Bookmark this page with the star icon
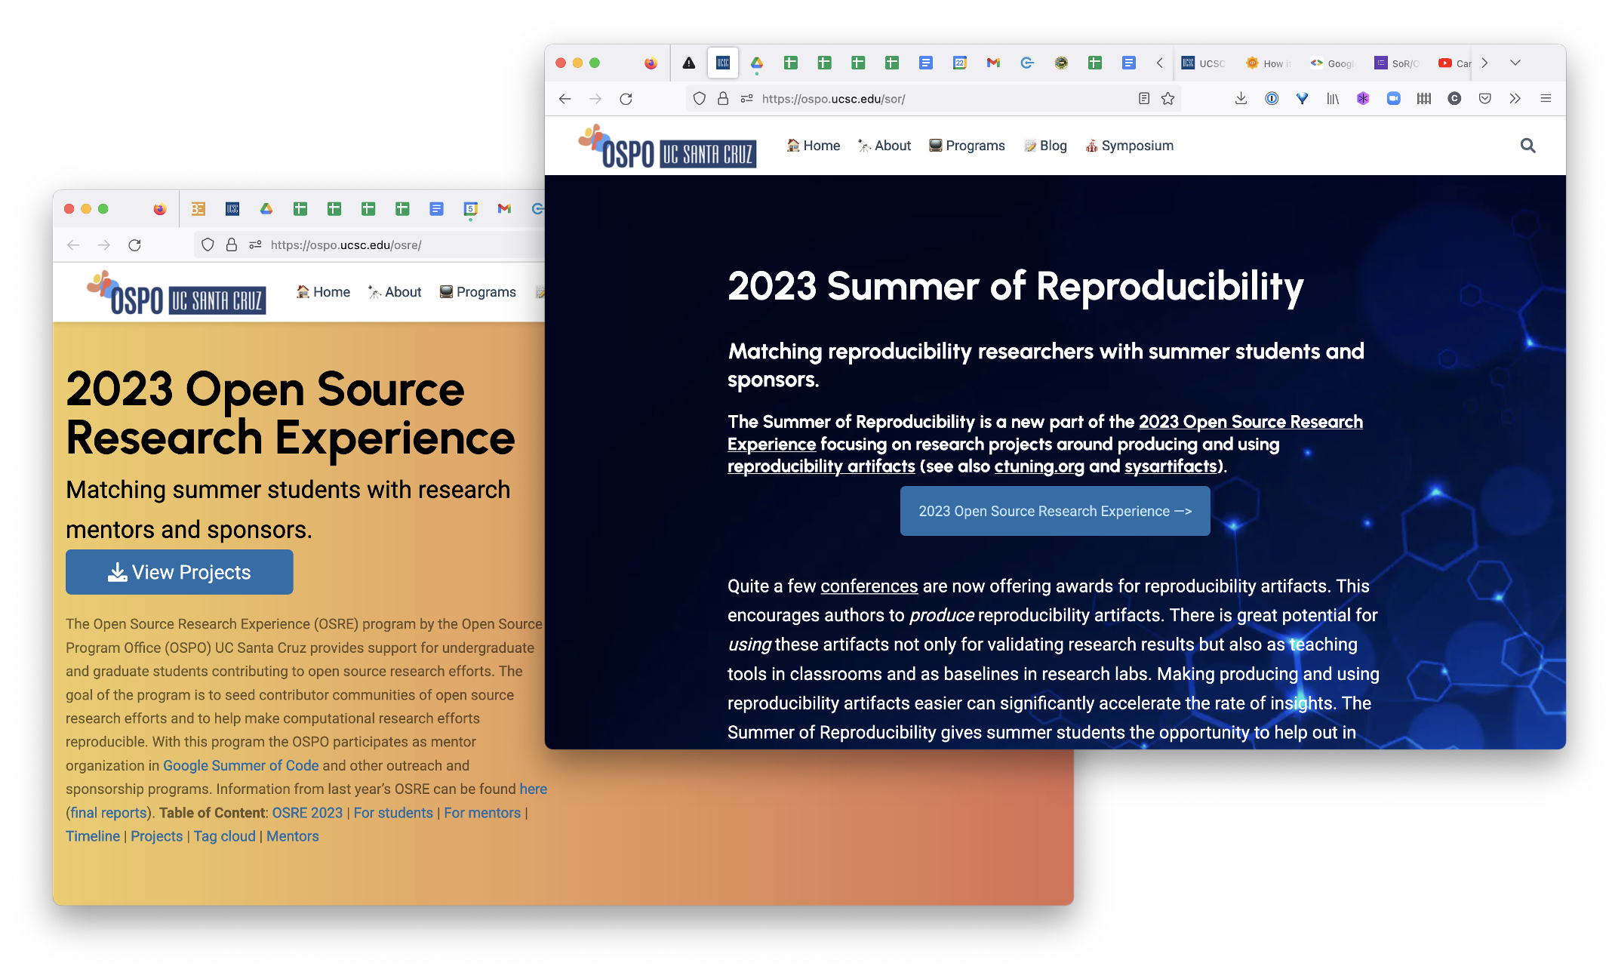The image size is (1612, 966). click(x=1167, y=99)
